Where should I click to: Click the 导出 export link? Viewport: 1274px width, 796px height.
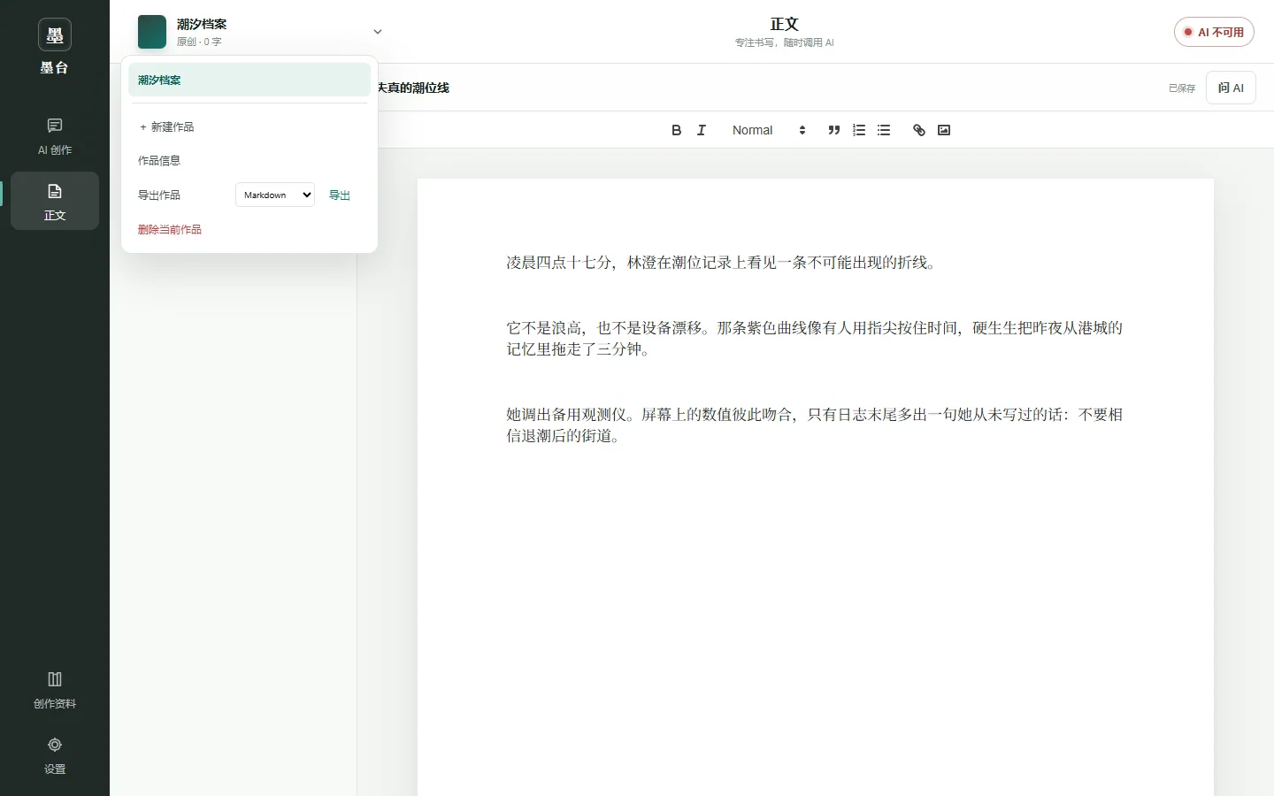click(x=340, y=195)
